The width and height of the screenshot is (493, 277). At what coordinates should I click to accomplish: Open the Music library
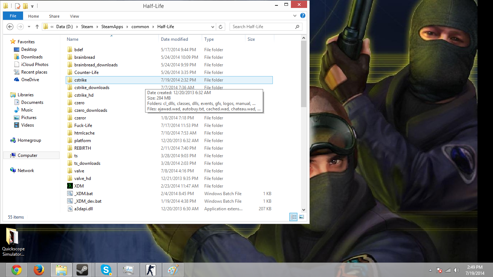tap(27, 110)
